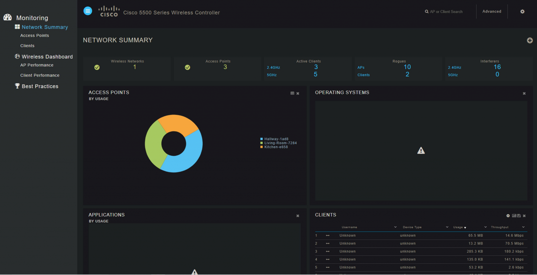Select Wireless Dashboard in sidebar
Image resolution: width=537 pixels, height=275 pixels.
click(47, 57)
